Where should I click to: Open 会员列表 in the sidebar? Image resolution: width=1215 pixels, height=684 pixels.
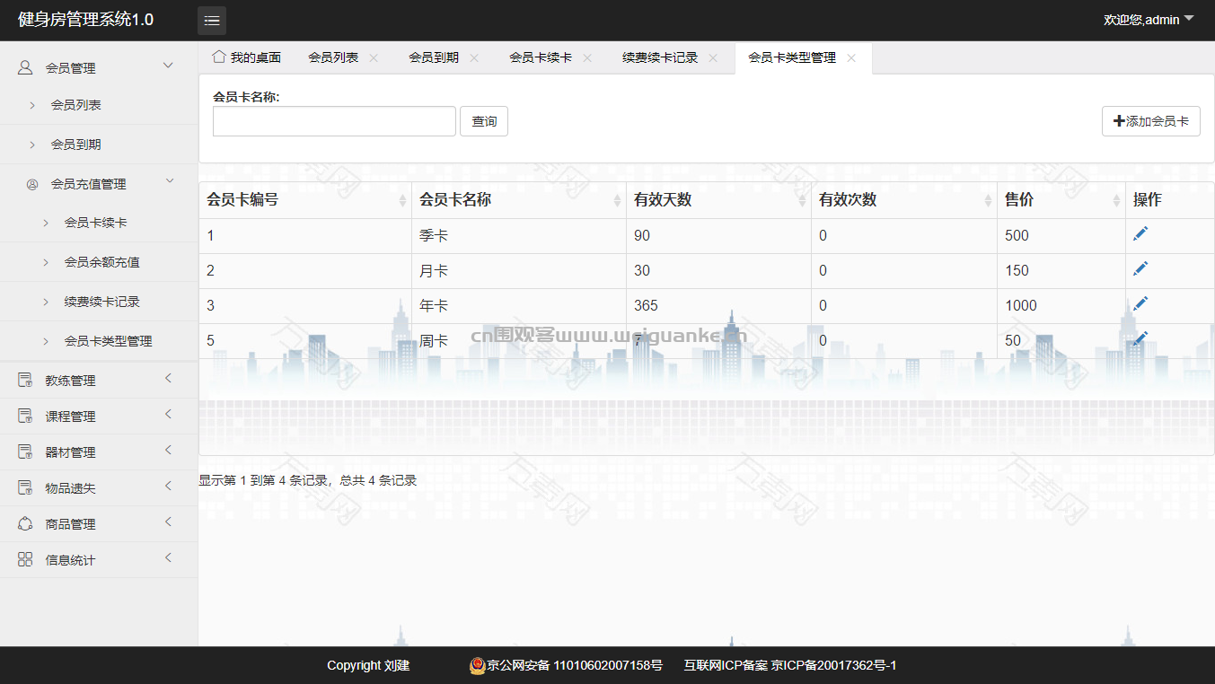point(76,105)
